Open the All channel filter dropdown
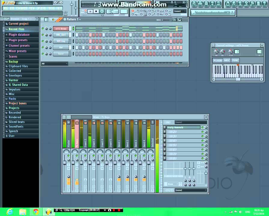This screenshot has width=269, height=216. click(55, 64)
